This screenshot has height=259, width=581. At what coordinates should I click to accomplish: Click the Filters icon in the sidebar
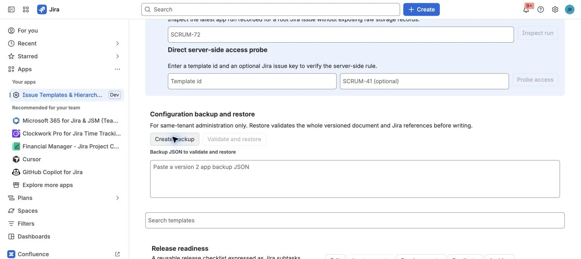pyautogui.click(x=11, y=224)
